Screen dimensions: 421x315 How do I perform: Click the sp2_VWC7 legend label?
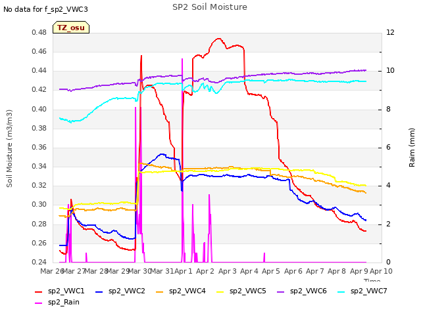(x=368, y=291)
